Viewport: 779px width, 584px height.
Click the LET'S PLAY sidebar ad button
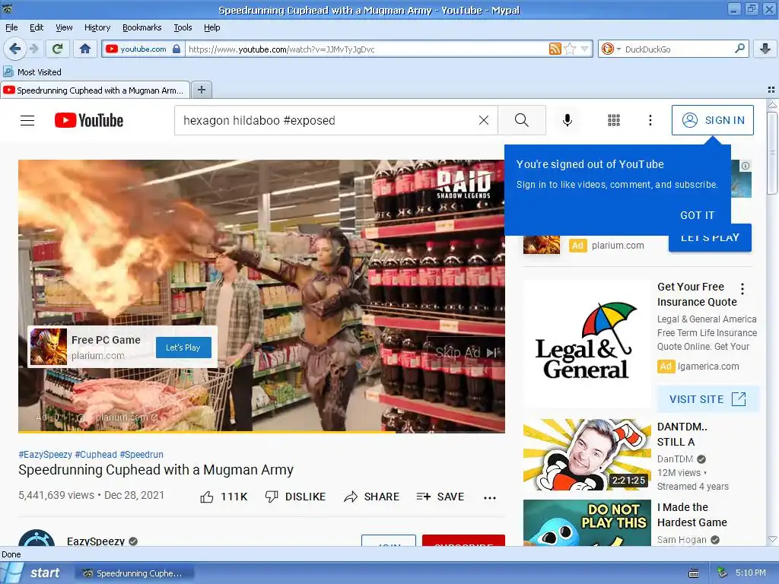click(710, 238)
